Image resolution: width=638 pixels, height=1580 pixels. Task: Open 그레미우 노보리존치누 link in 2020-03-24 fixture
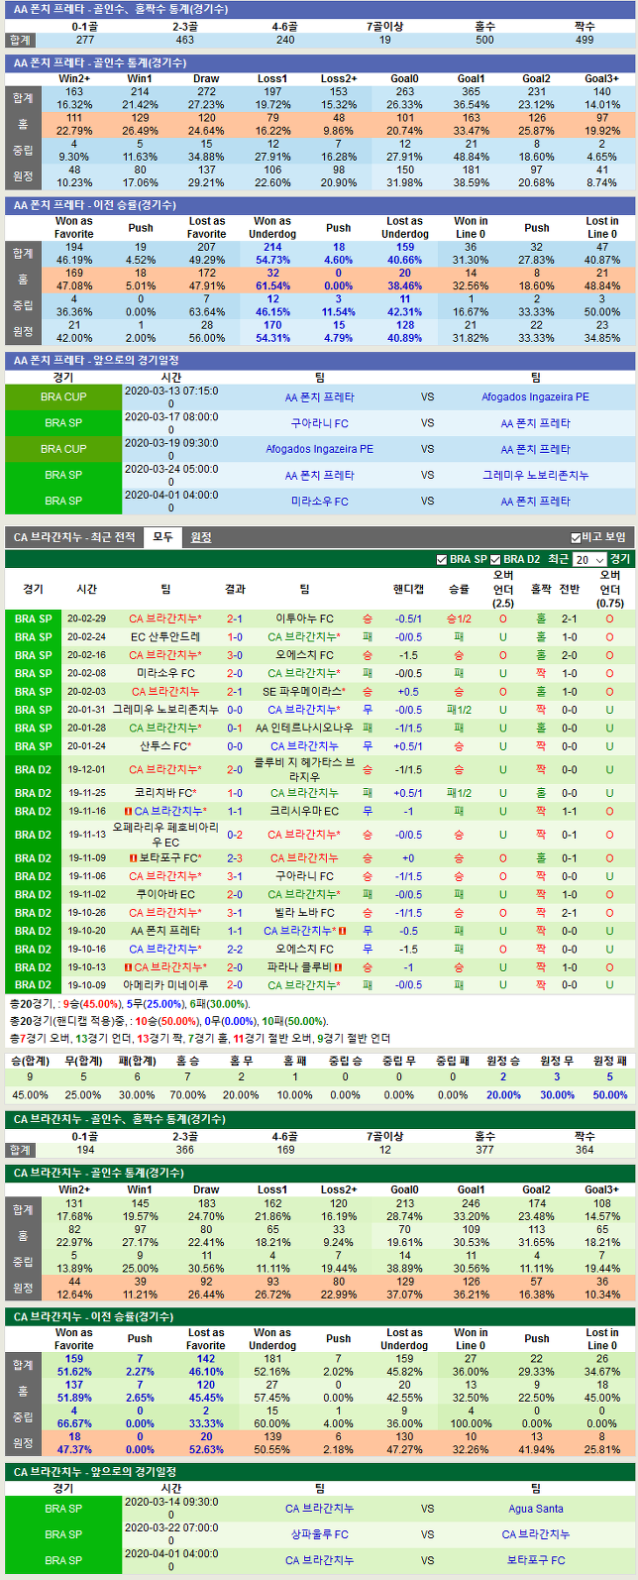point(535,475)
